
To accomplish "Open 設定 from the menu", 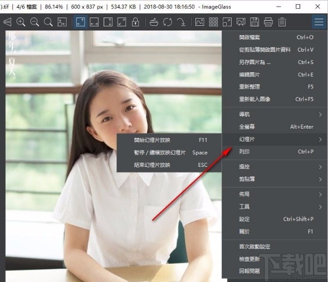I will [x=275, y=219].
